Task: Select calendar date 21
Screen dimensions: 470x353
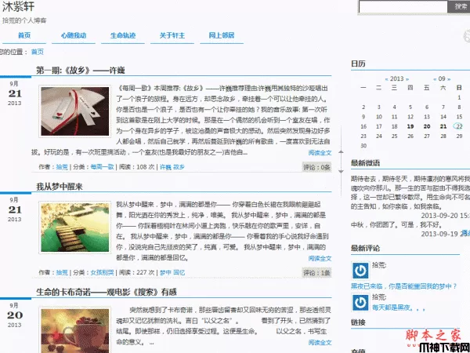Action: click(x=443, y=126)
